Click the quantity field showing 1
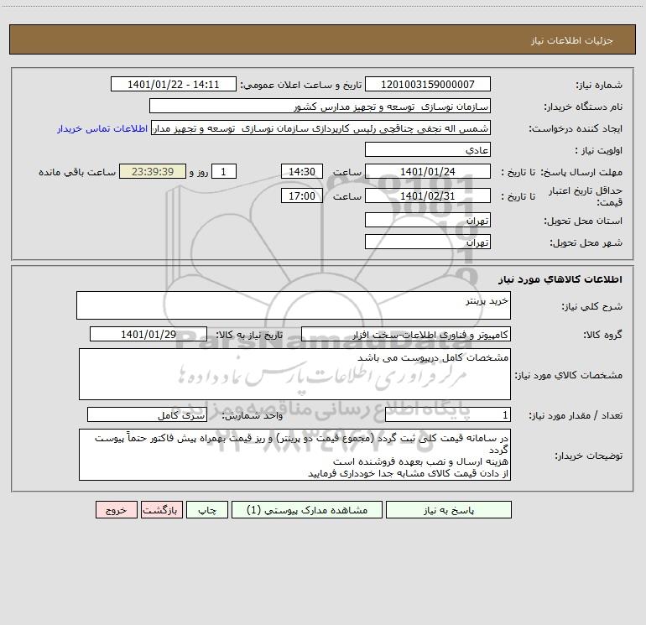This screenshot has height=625, width=646. (448, 414)
